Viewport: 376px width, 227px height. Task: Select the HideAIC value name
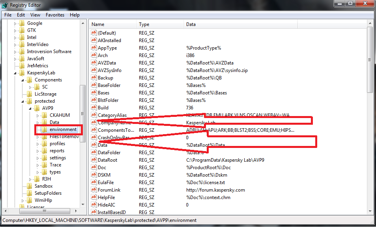pyautogui.click(x=106, y=205)
